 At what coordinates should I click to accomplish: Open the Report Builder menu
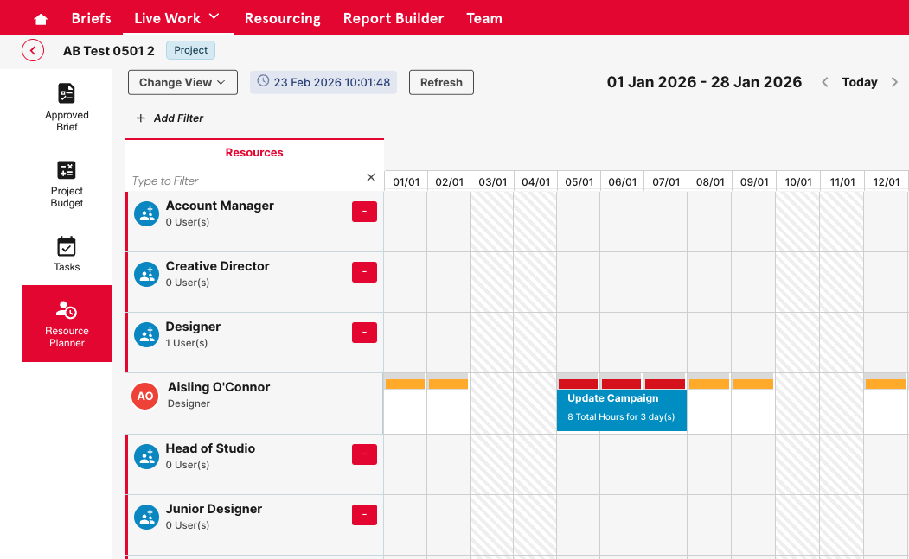pos(393,18)
